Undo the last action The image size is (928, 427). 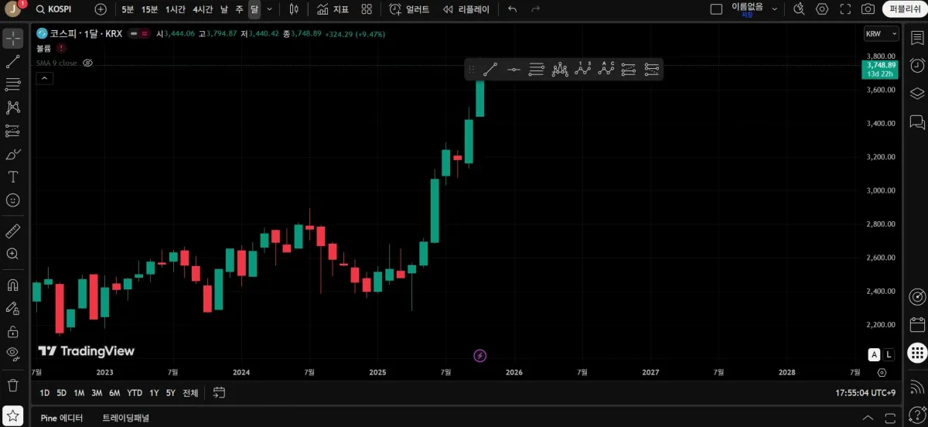pos(513,9)
